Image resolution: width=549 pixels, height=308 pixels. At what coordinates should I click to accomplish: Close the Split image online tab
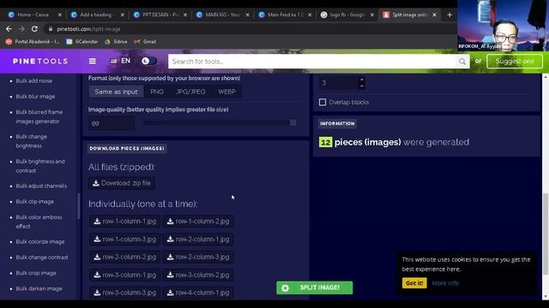coord(434,15)
